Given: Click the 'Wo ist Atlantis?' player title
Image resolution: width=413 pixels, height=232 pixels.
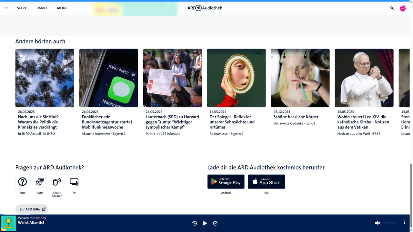Looking at the screenshot, I should (x=31, y=223).
